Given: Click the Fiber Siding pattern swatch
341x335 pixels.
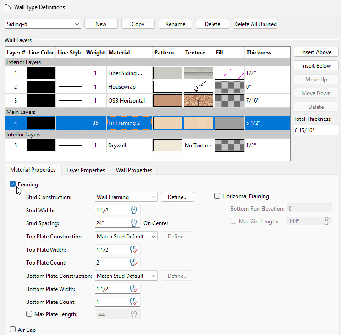Looking at the screenshot, I should point(168,73).
